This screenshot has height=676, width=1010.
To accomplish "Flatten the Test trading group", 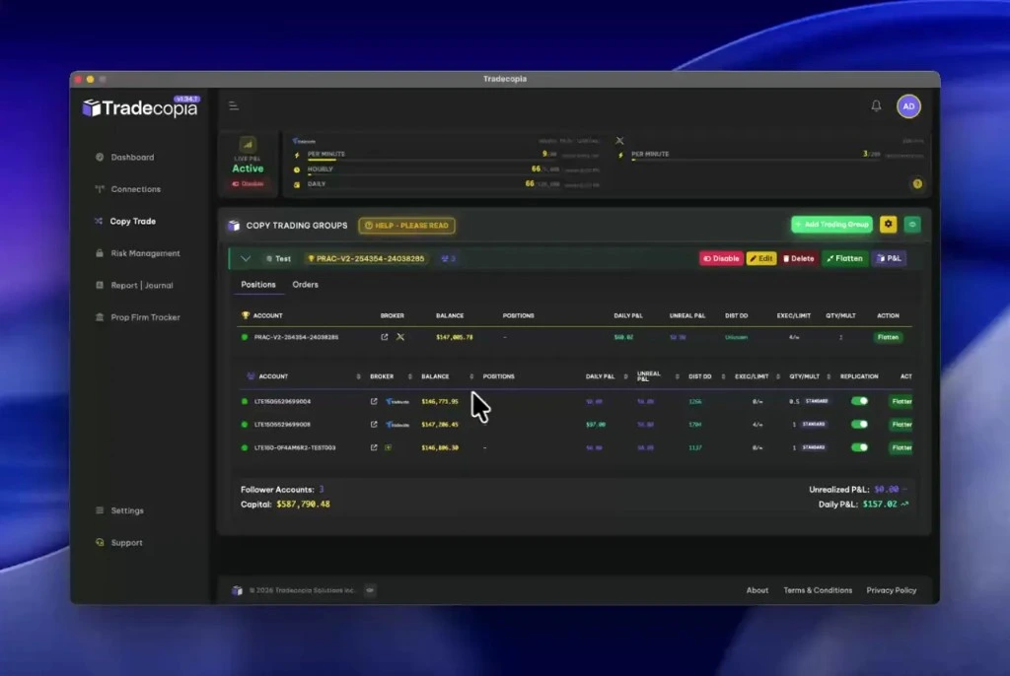I will 844,258.
